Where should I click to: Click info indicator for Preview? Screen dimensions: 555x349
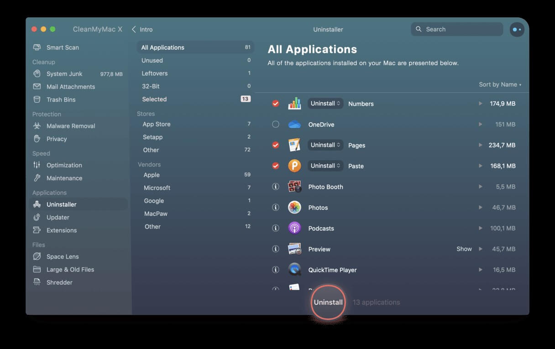pos(276,249)
